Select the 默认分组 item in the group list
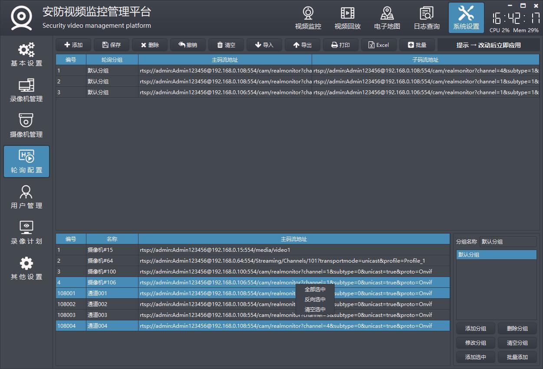Image resolution: width=543 pixels, height=369 pixels. (496, 255)
